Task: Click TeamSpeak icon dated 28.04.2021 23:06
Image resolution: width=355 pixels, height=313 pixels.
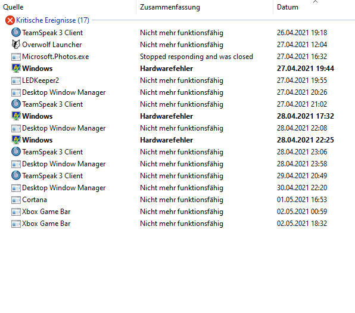Action: tap(16, 151)
